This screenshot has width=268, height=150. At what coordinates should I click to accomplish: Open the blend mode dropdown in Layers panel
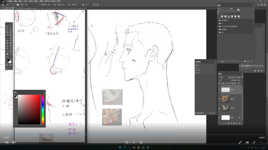[224, 80]
